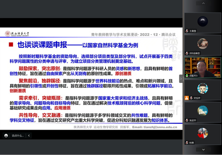Select 朱欣华's participant tile
This screenshot has height=155, width=222.
[203, 113]
